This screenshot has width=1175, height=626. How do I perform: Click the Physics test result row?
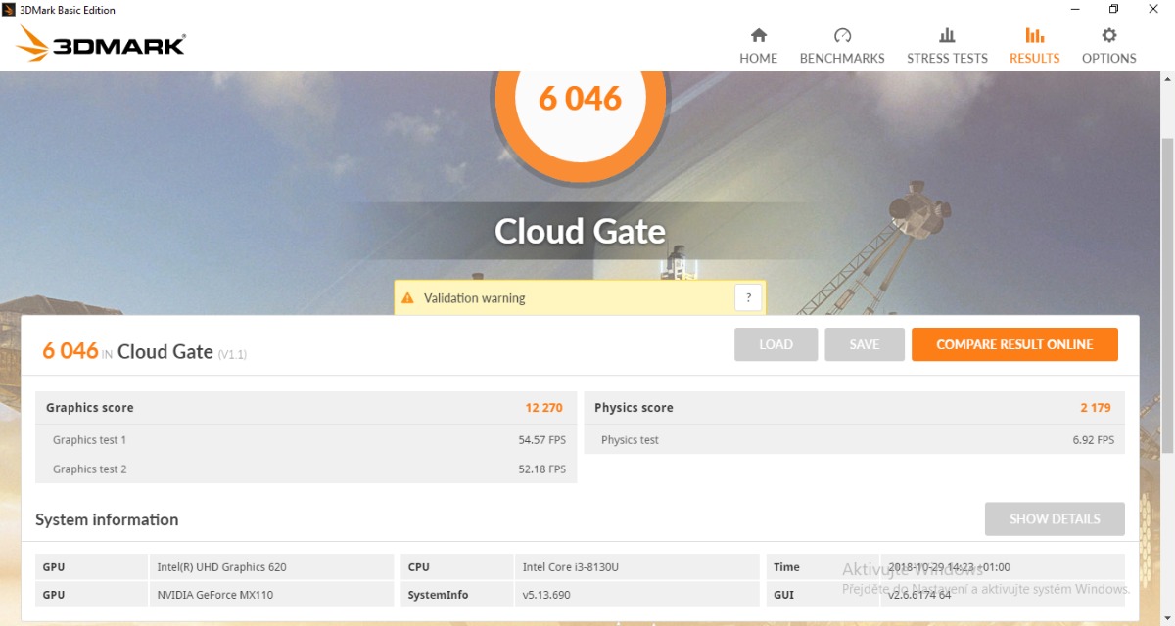point(854,440)
